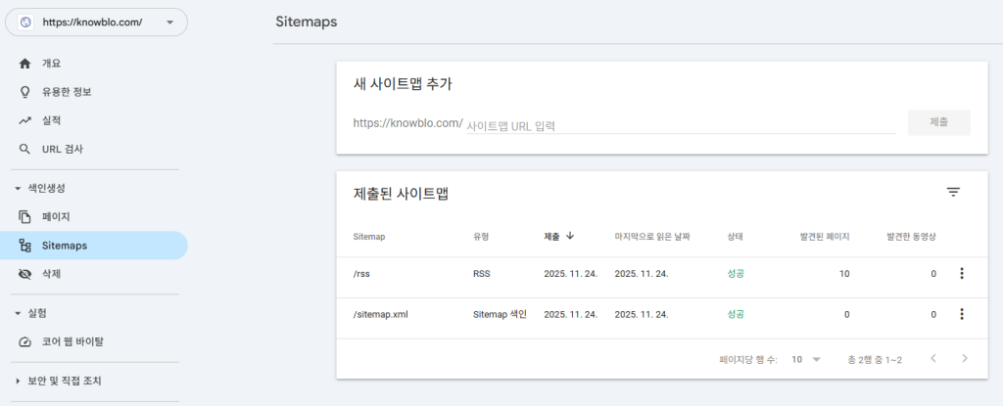This screenshot has height=406, width=1003.
Task: Open more options for the /rss sitemap
Action: (961, 274)
